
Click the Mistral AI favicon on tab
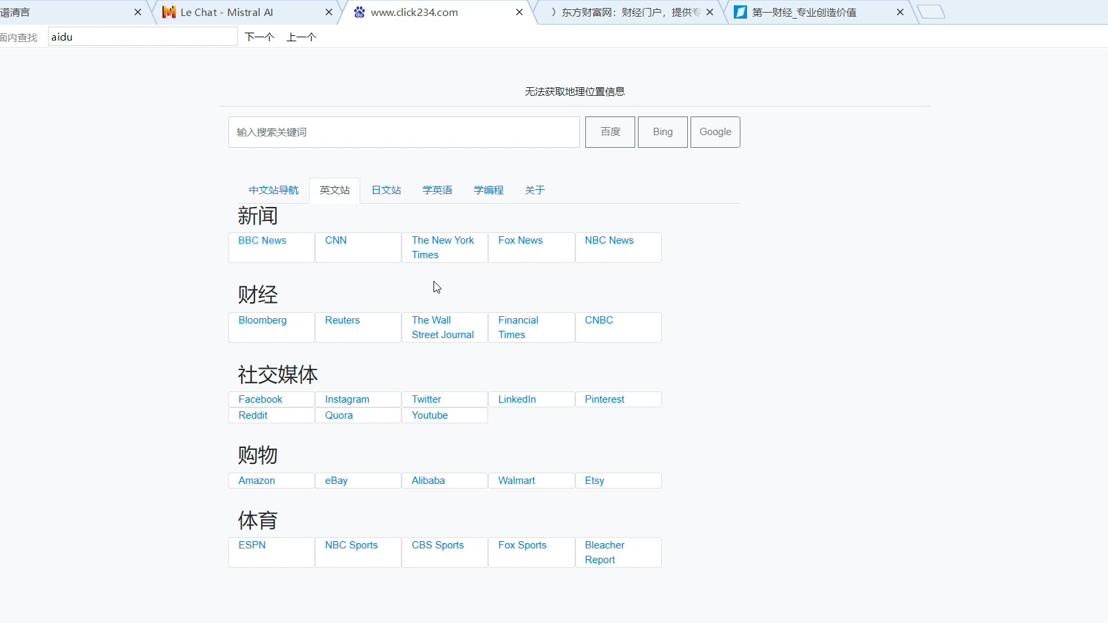click(169, 12)
